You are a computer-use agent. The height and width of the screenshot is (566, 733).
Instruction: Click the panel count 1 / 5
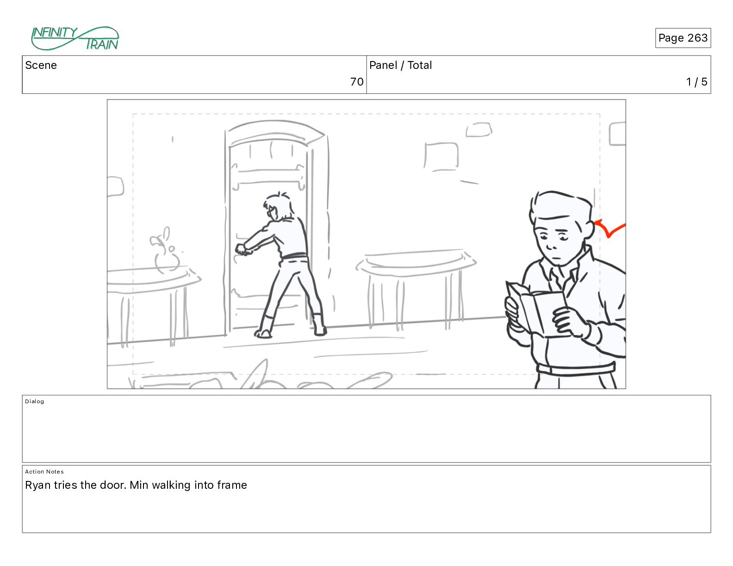pyautogui.click(x=696, y=82)
